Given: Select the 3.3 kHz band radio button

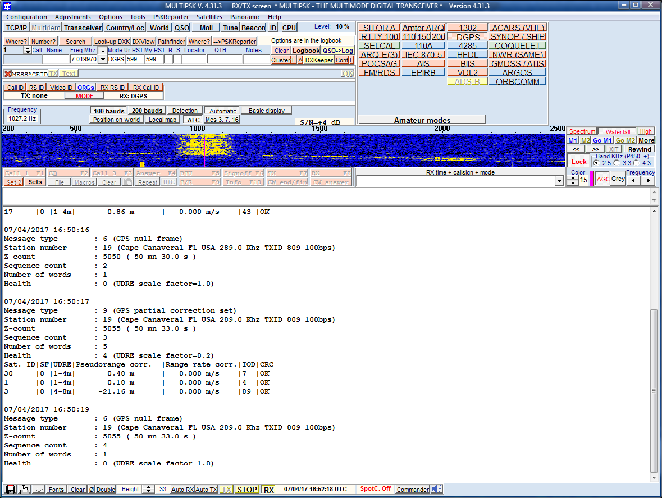Looking at the screenshot, I should click(x=617, y=163).
